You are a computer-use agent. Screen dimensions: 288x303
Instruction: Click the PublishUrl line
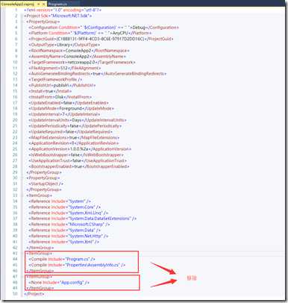[62, 85]
